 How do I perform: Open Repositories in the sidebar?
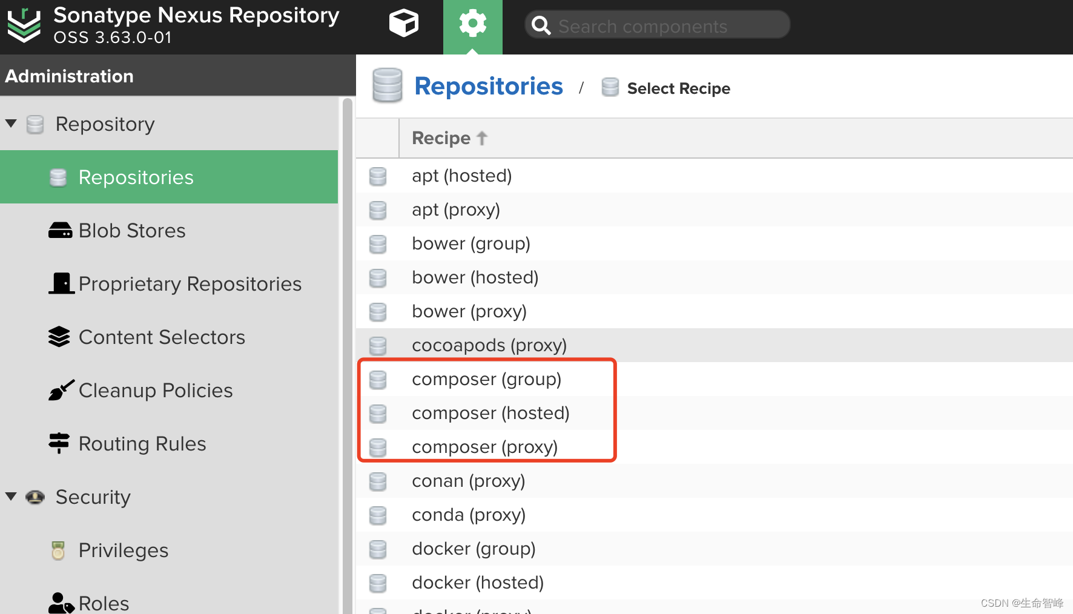click(169, 177)
